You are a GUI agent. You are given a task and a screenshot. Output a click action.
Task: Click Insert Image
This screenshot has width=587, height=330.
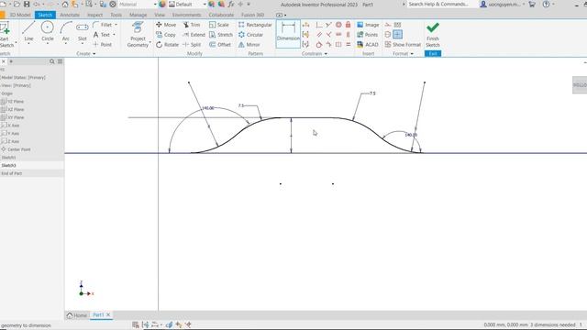(x=368, y=25)
